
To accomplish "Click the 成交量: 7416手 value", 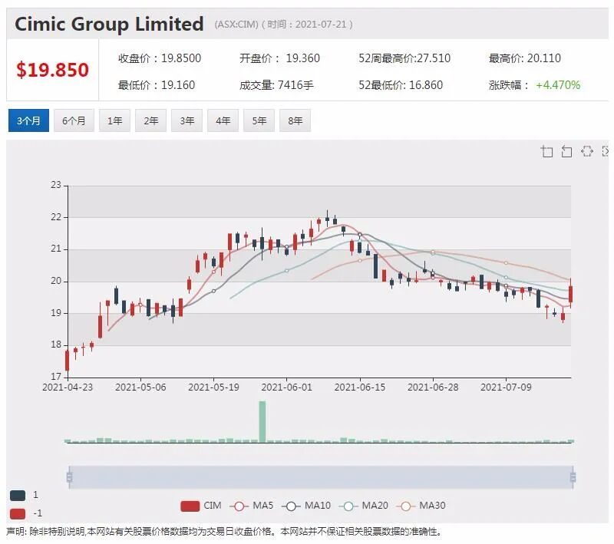I will point(276,85).
